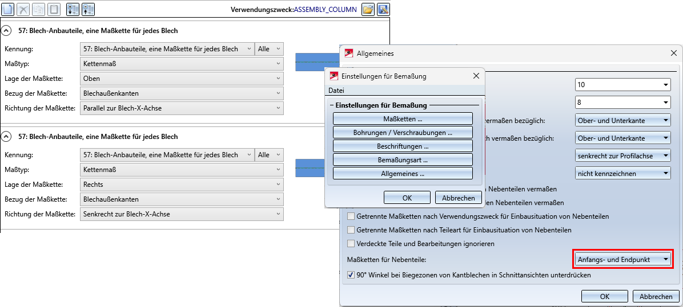Uncheck 90° Winkel bei Biegezonen checkbox
This screenshot has width=683, height=307.
click(351, 275)
